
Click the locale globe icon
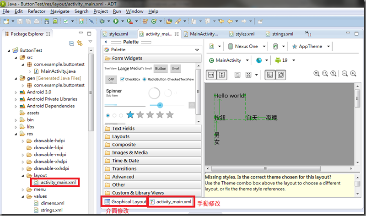(259, 60)
